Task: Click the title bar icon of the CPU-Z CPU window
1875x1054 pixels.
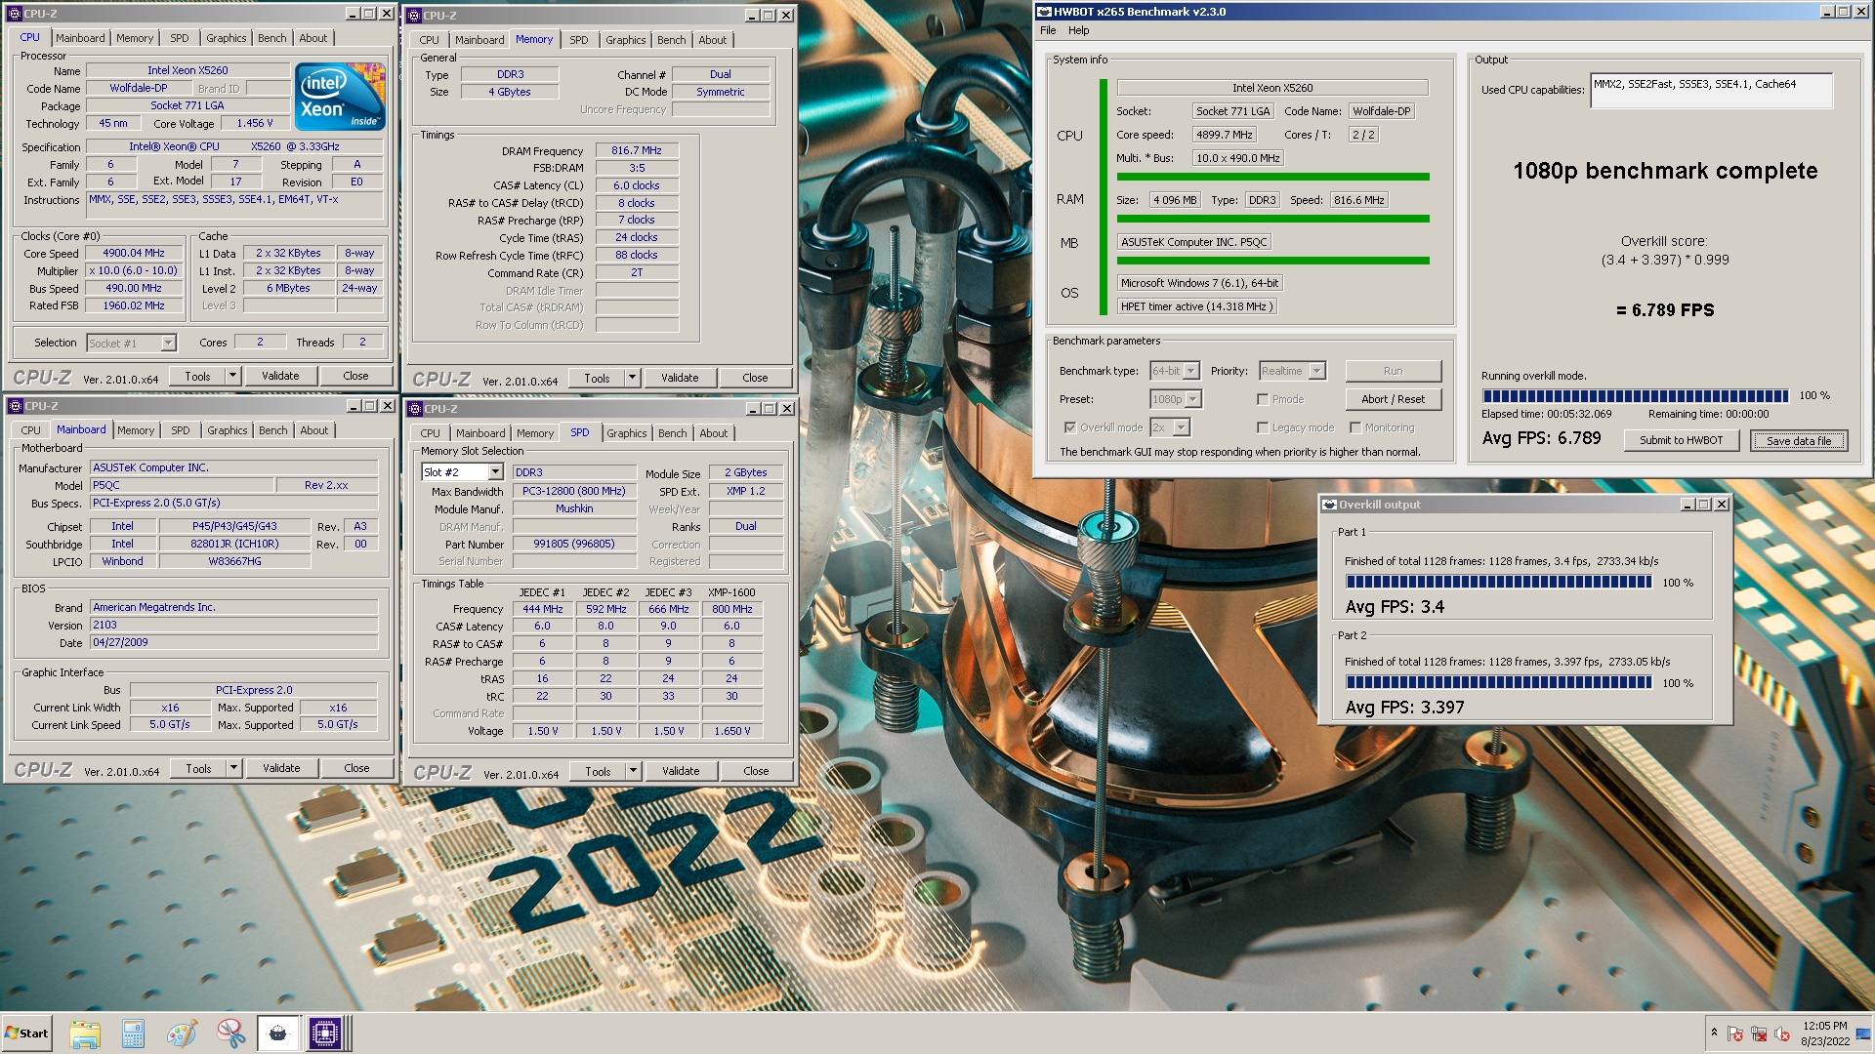Action: point(16,14)
